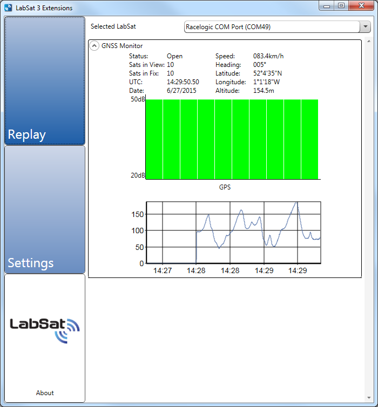
Task: Open the Settings panel
Action: coord(45,209)
